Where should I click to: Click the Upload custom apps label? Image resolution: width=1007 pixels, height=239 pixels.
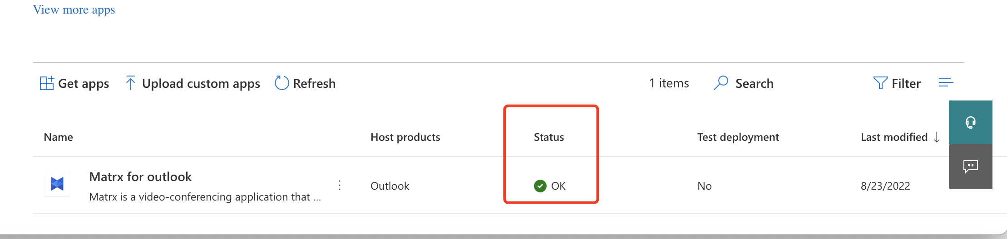click(x=201, y=83)
